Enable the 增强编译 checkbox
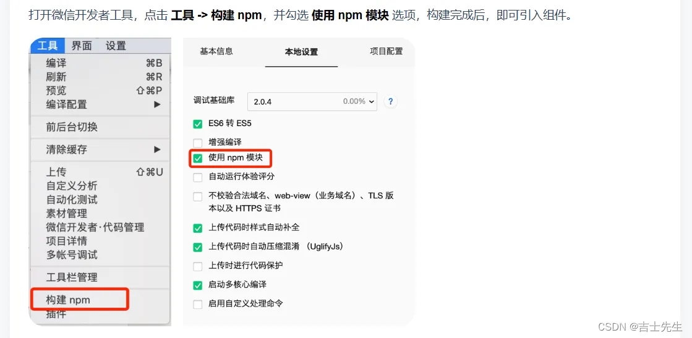Screen dimensions: 692x338 click(x=198, y=143)
